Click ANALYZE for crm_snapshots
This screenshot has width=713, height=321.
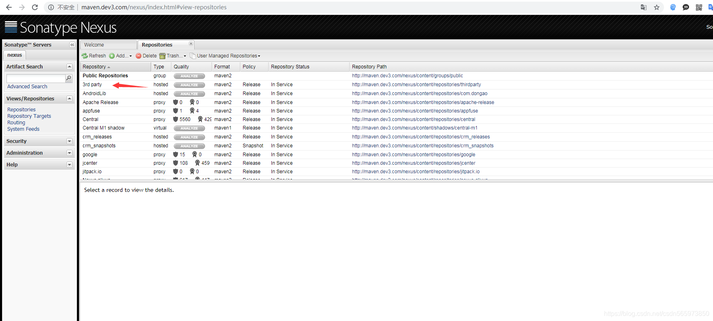pyautogui.click(x=189, y=146)
